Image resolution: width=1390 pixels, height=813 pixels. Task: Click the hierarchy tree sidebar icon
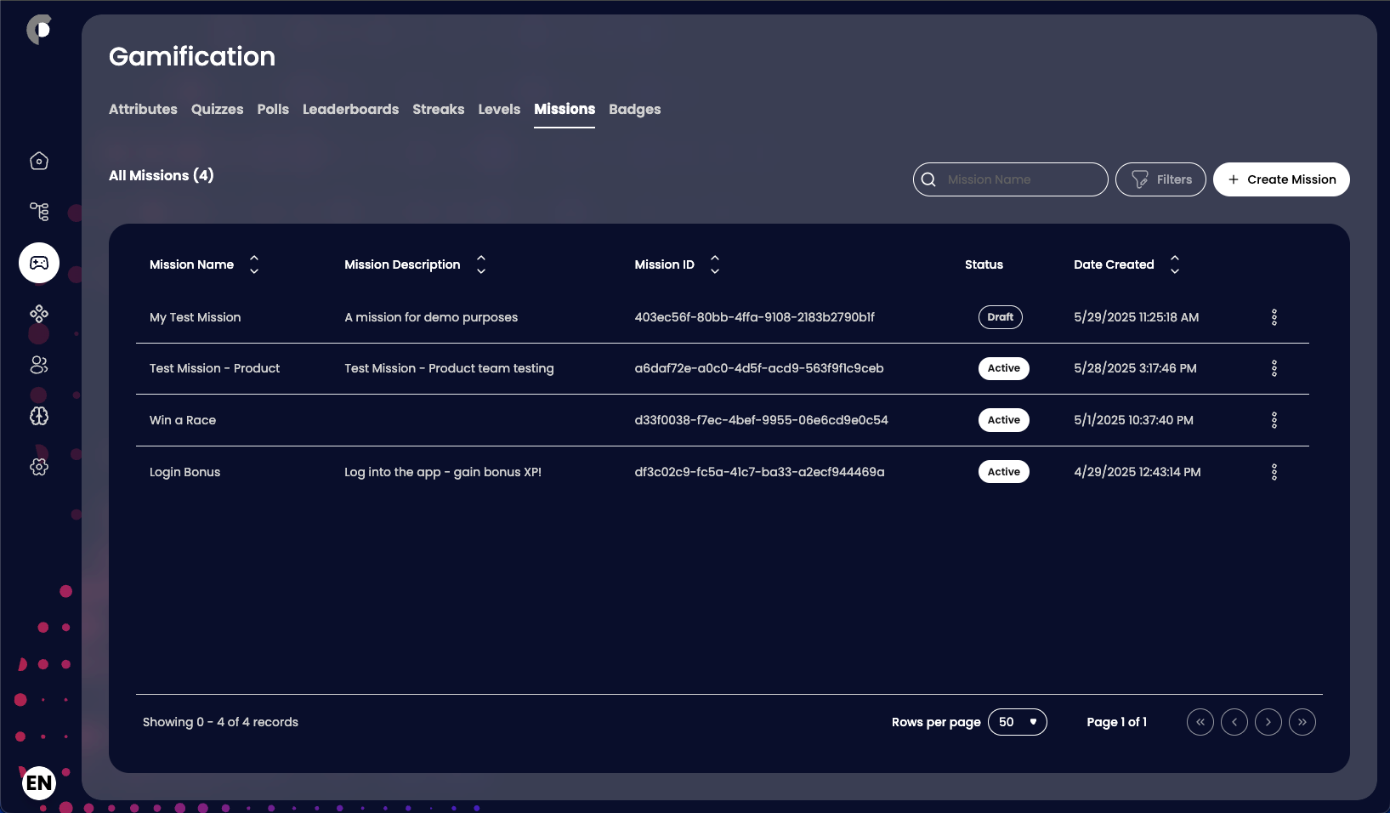(39, 212)
